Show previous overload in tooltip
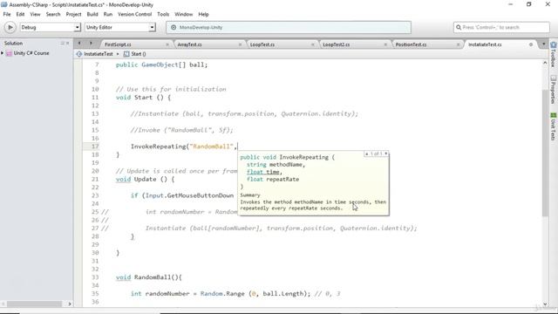558x314 pixels. [366, 154]
